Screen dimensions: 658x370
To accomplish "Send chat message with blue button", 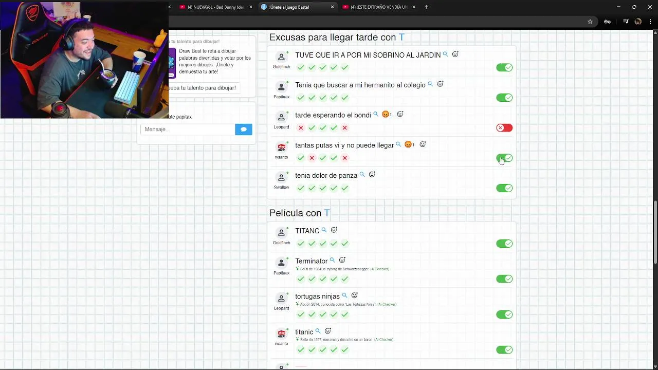I will 244,129.
